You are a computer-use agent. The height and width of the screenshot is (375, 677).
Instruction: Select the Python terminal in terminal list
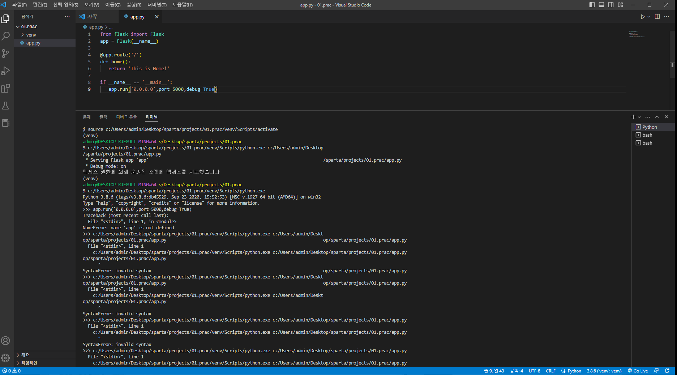[x=653, y=127]
